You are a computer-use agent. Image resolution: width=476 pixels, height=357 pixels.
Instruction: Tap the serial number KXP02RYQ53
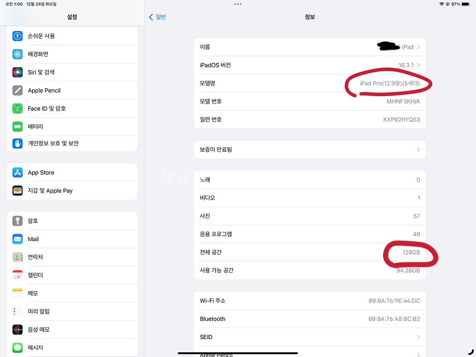pos(402,119)
